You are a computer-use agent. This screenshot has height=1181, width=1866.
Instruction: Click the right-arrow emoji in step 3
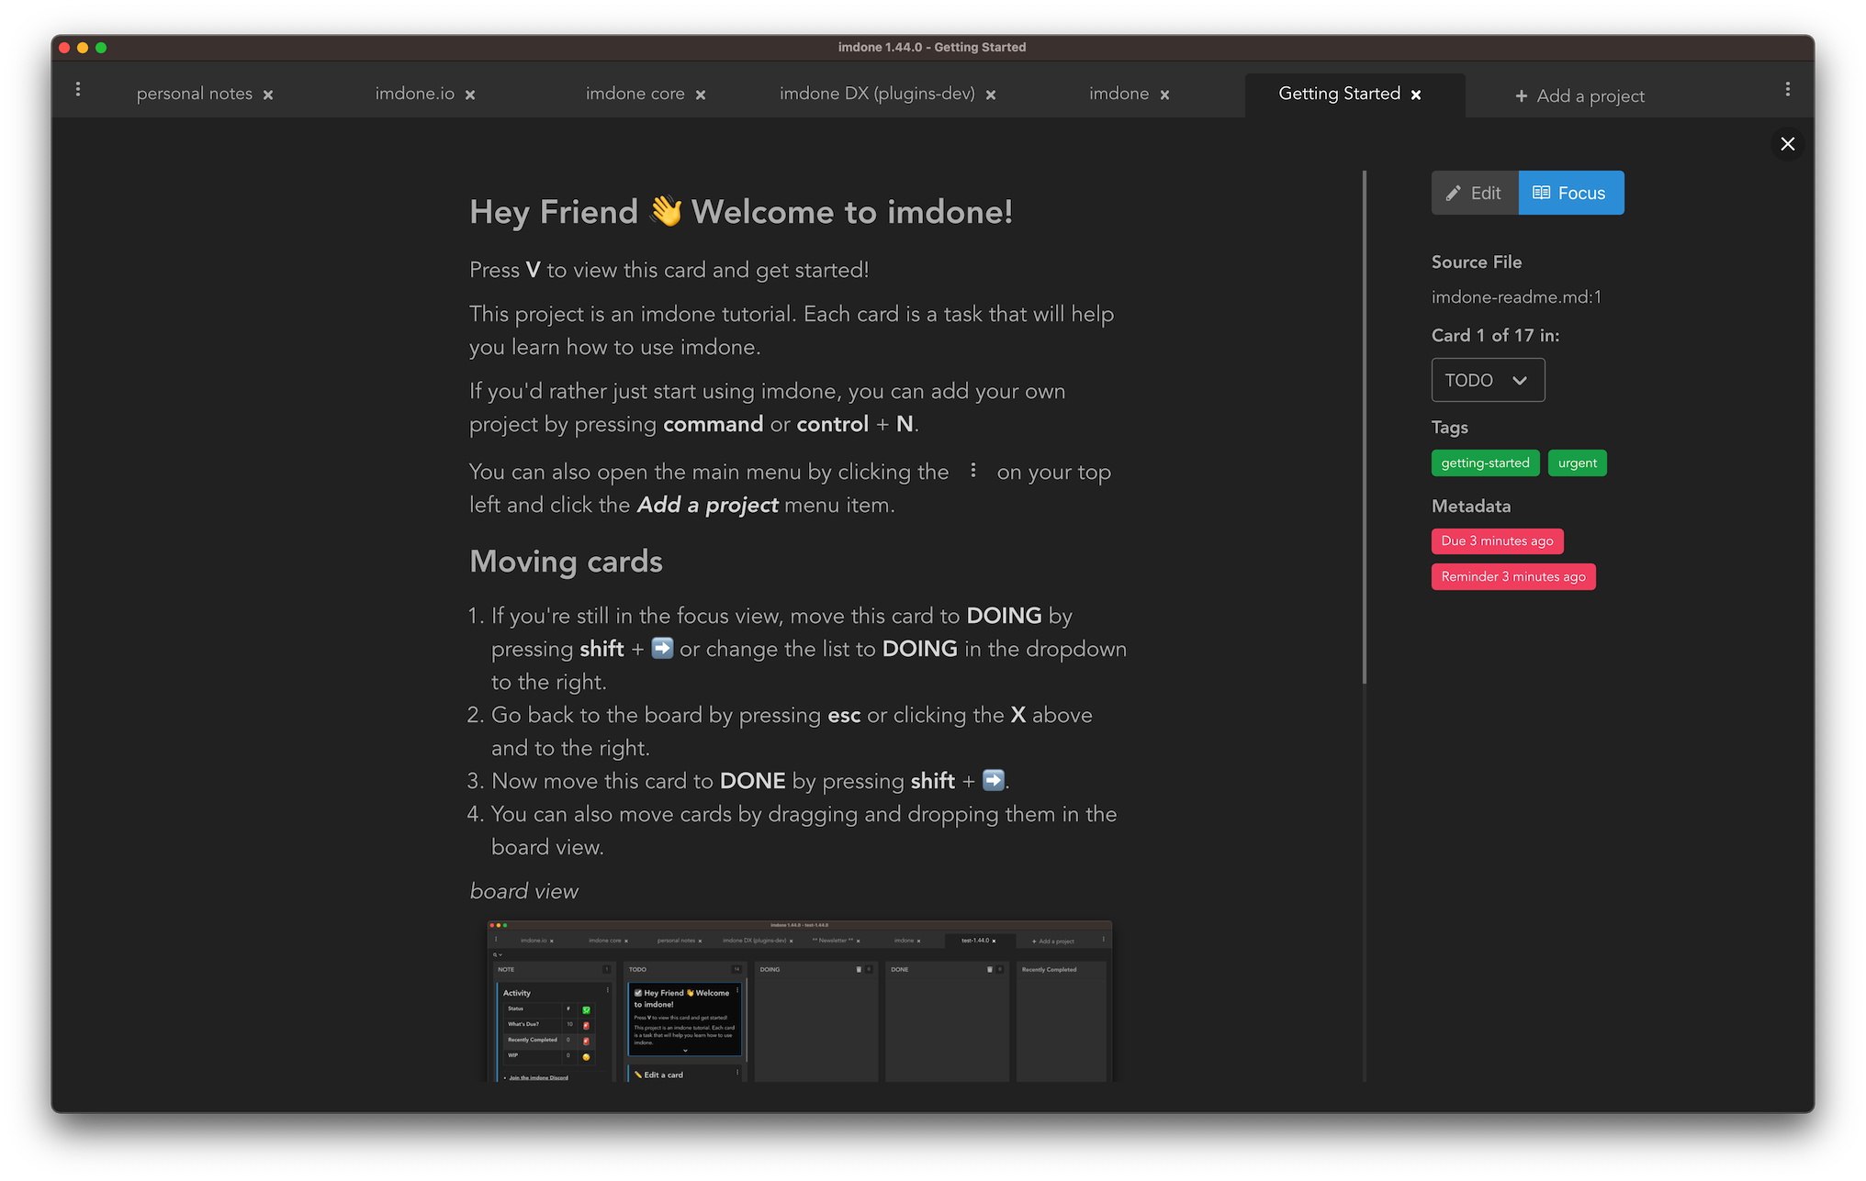993,780
